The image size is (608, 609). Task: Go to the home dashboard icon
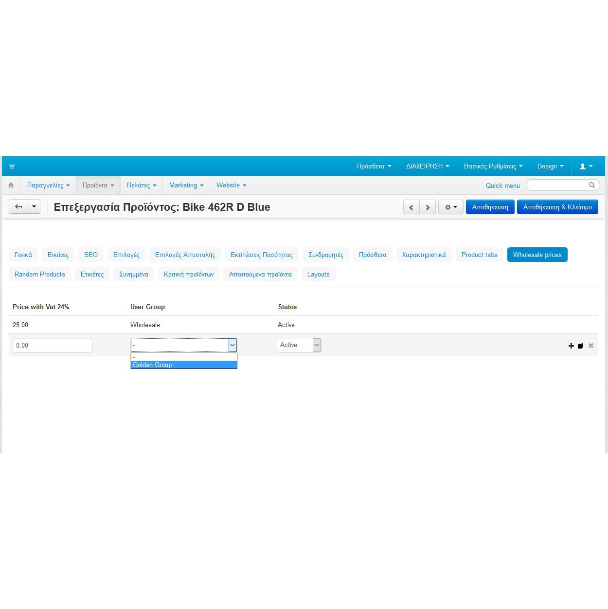(x=11, y=185)
